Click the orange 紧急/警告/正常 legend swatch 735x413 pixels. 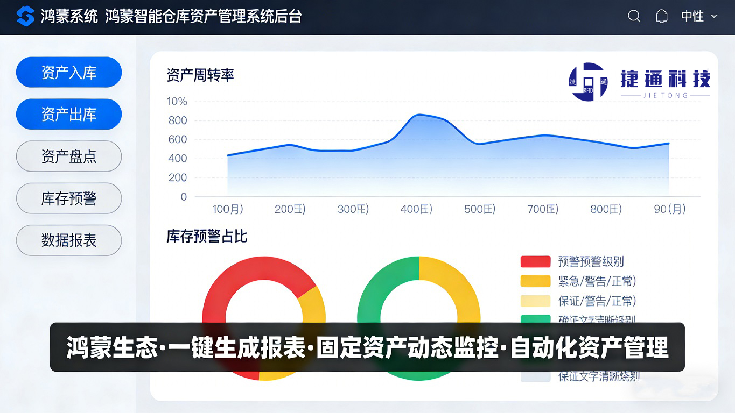535,281
